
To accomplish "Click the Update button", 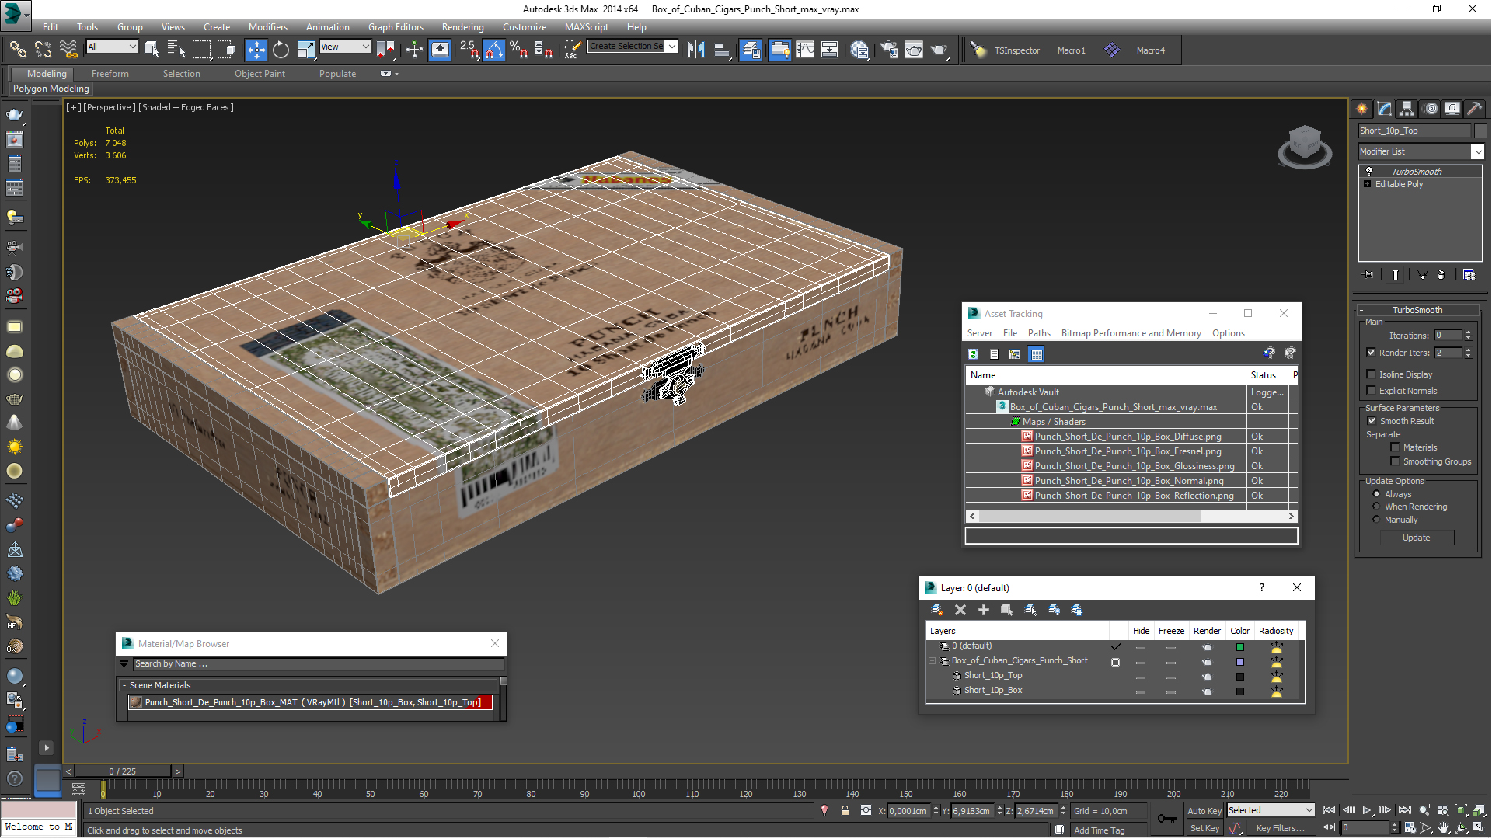I will pos(1416,537).
